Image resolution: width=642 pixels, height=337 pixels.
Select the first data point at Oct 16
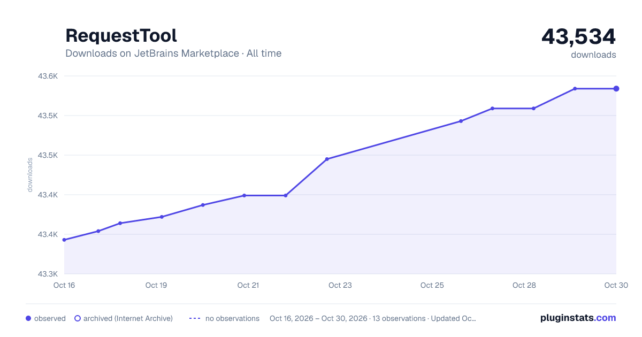(x=64, y=240)
